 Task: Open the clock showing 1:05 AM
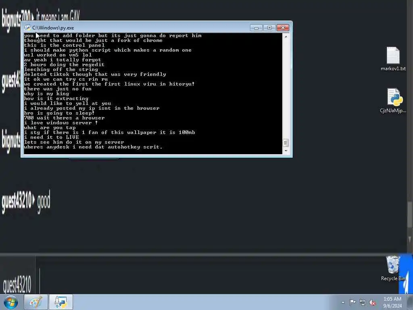[392, 302]
